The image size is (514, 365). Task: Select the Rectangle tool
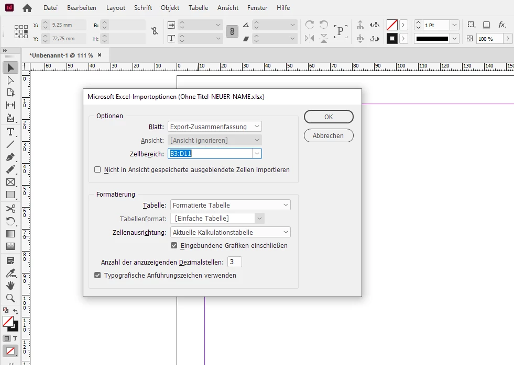pos(10,195)
